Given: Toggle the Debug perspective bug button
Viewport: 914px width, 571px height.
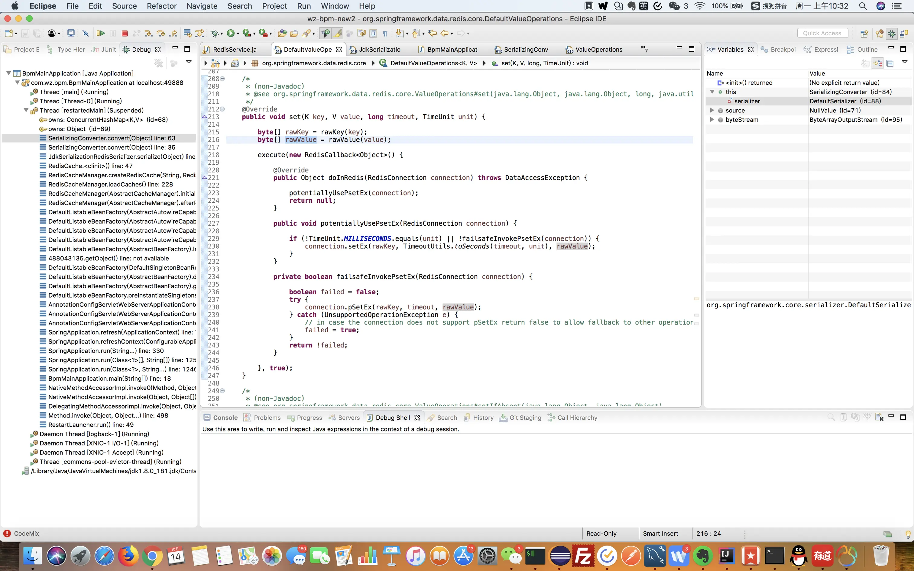Looking at the screenshot, I should (x=892, y=34).
